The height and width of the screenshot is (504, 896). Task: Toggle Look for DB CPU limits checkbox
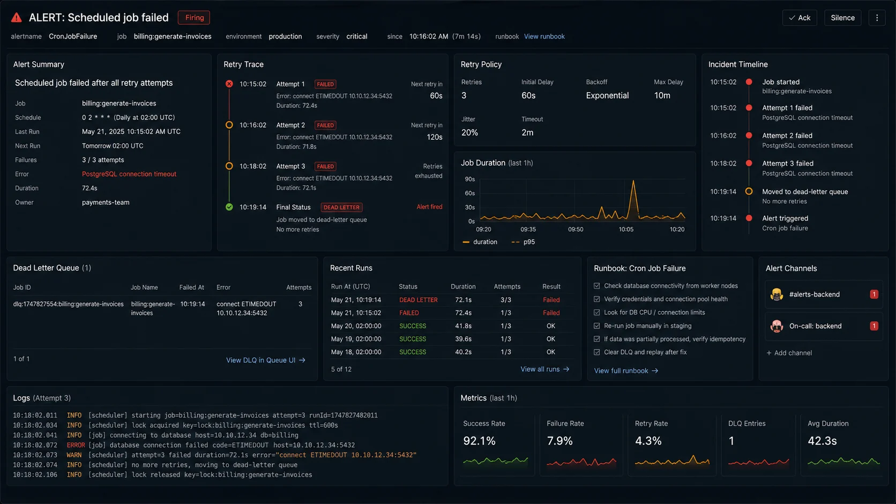pos(597,312)
